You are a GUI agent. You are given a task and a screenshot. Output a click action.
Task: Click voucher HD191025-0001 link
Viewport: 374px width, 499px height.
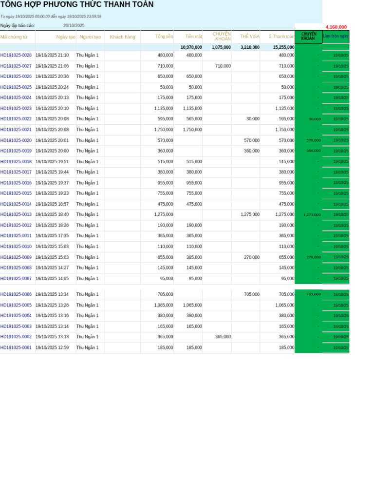[16, 347]
